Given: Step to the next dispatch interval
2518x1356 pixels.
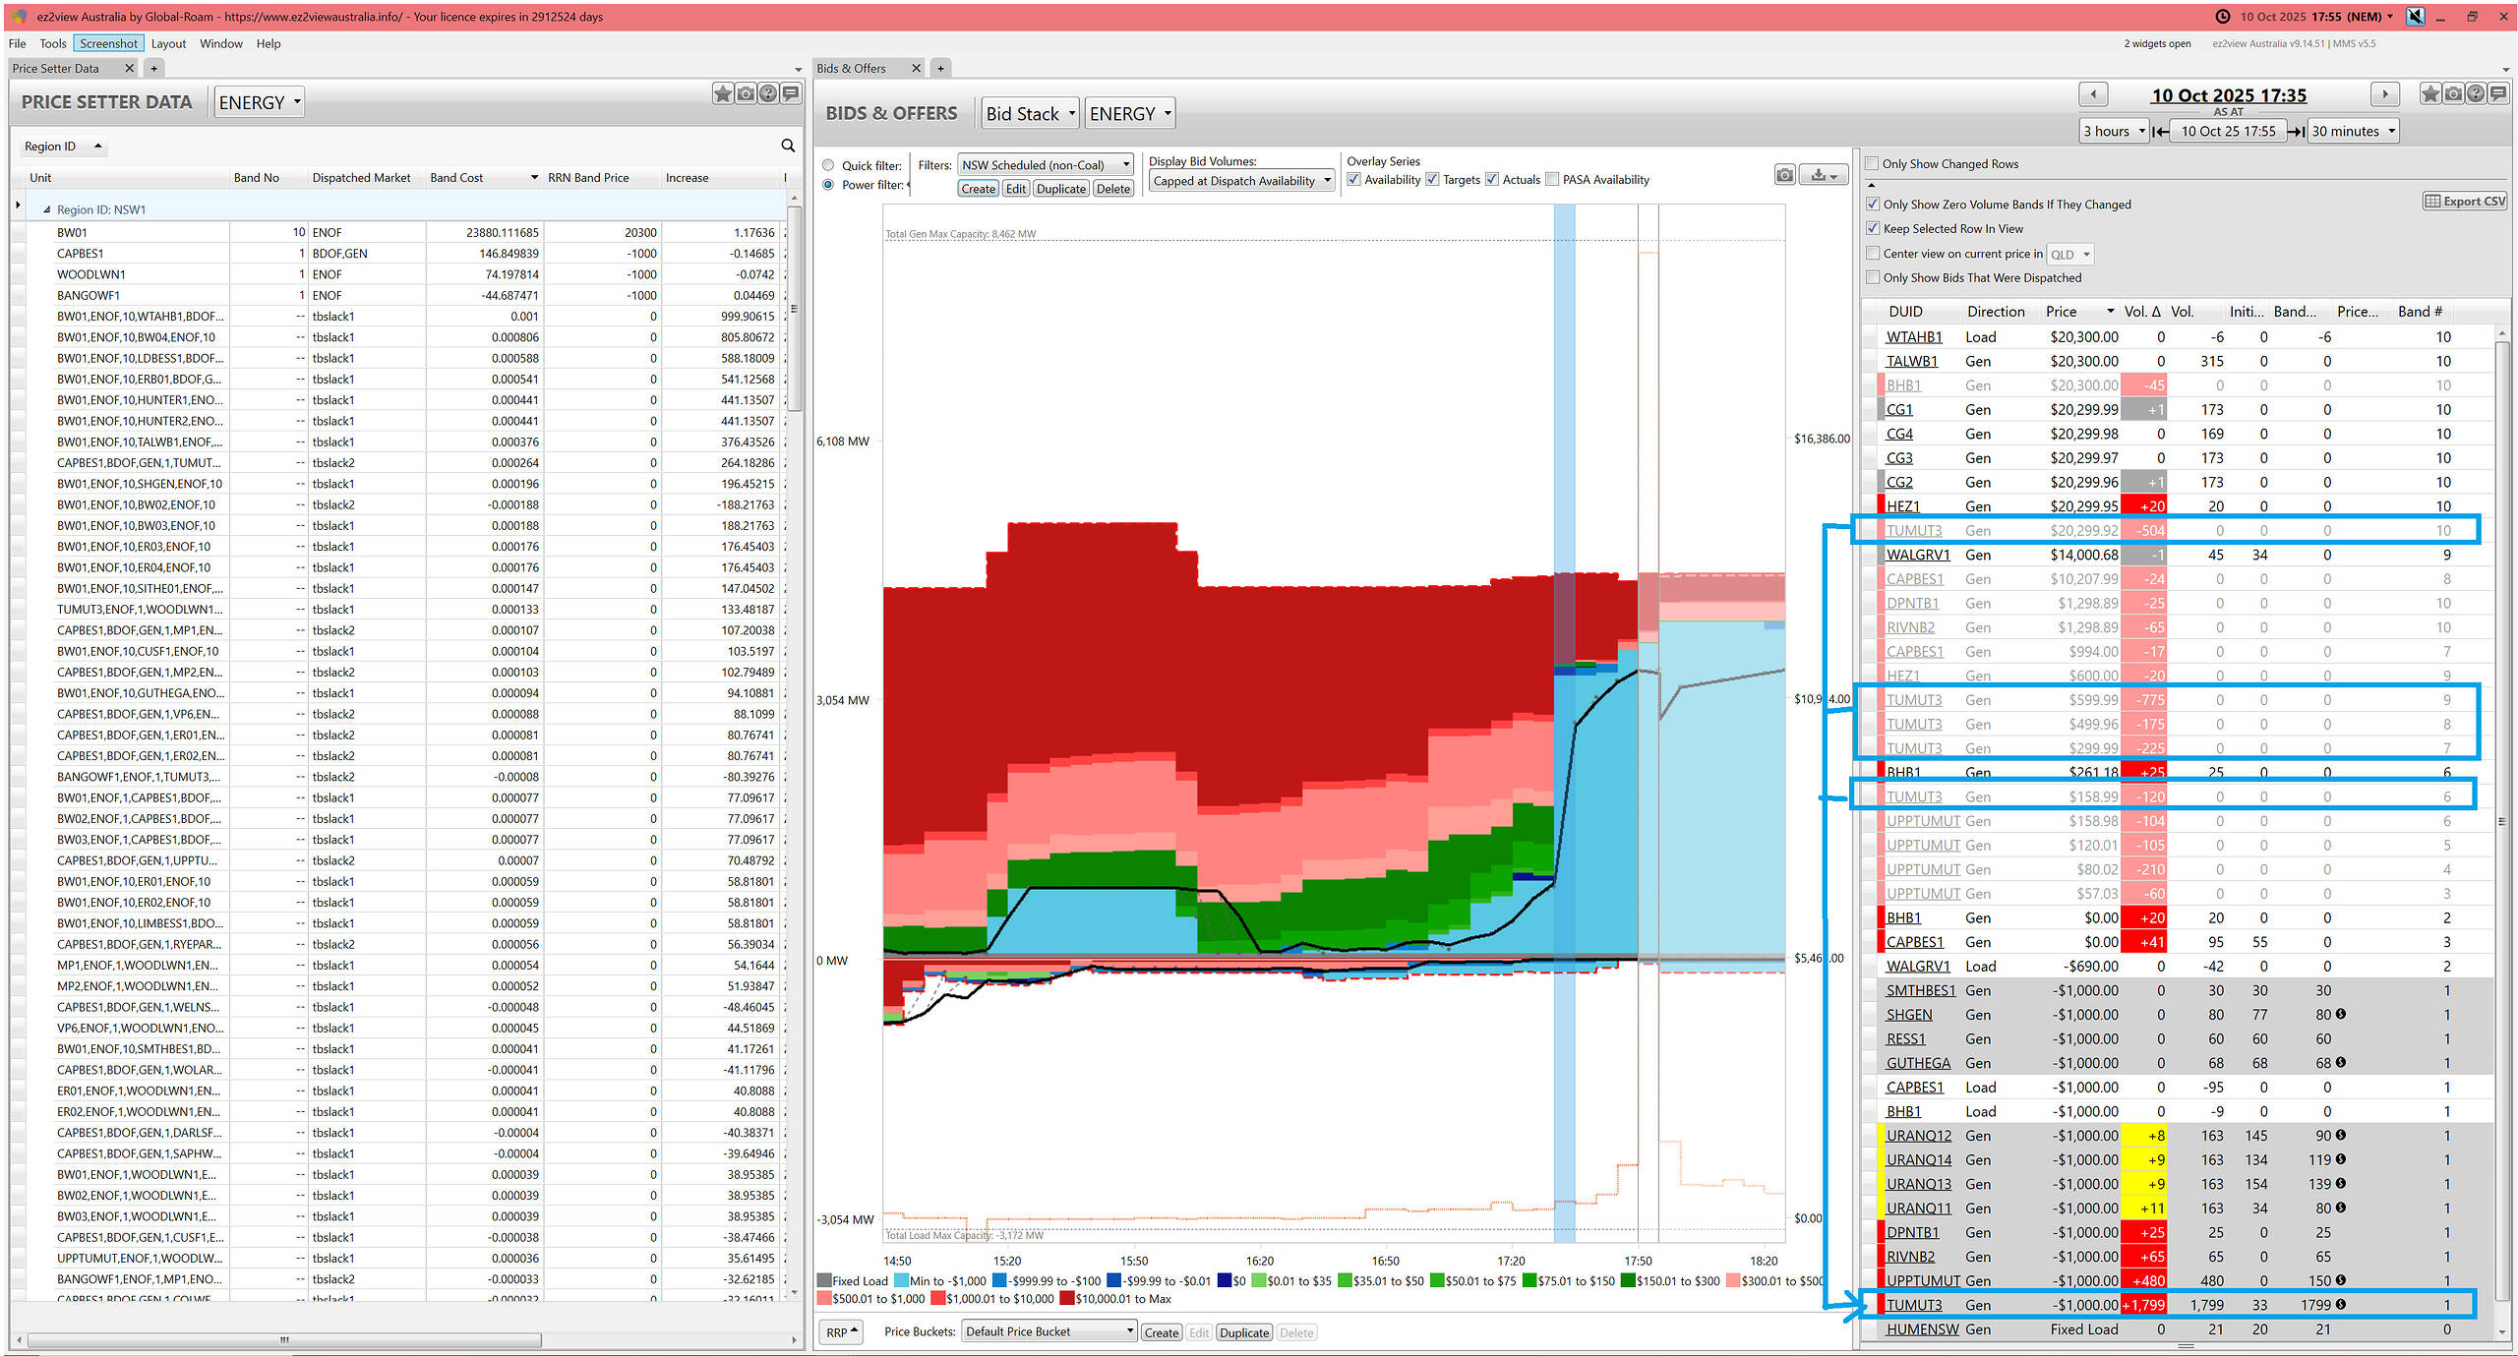Looking at the screenshot, I should pos(2384,94).
